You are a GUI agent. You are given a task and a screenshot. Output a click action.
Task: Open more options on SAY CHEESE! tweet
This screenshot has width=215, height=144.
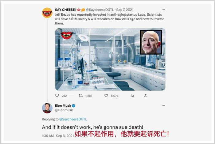tap(163, 10)
